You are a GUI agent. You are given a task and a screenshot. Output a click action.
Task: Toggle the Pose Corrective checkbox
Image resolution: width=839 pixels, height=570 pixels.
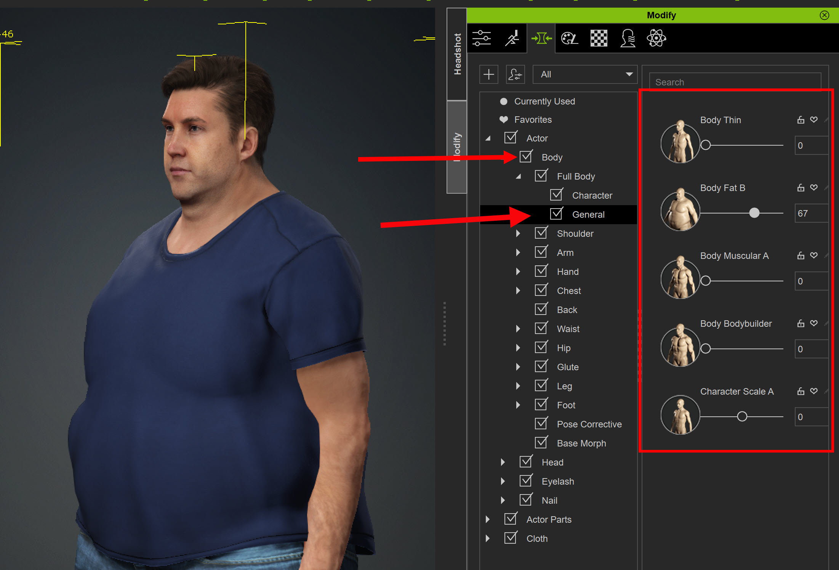click(541, 424)
